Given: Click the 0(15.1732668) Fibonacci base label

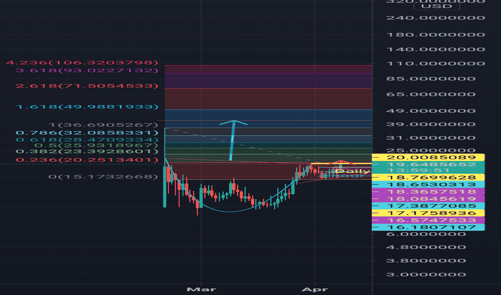Looking at the screenshot, I should [x=103, y=176].
